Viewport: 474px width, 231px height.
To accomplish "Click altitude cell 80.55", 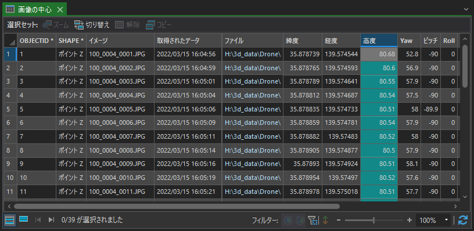I will pos(379,82).
